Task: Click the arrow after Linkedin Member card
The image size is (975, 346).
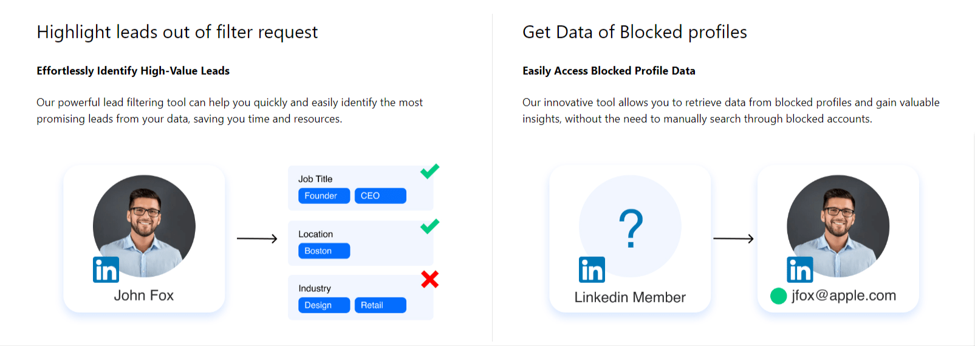Action: (733, 239)
